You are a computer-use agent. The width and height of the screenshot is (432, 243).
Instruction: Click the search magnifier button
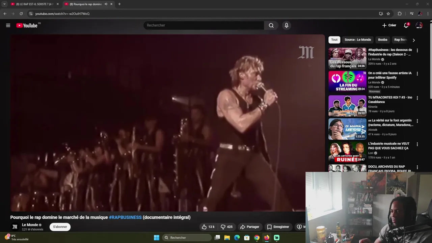(271, 25)
